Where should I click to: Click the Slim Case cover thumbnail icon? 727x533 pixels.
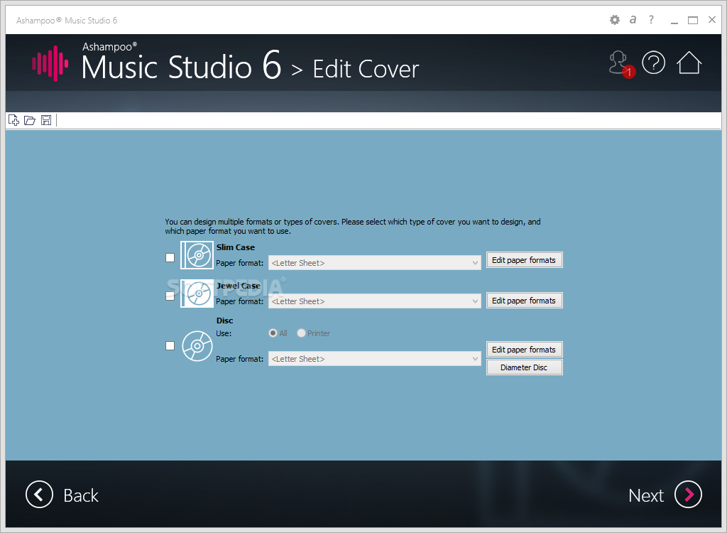click(x=197, y=255)
